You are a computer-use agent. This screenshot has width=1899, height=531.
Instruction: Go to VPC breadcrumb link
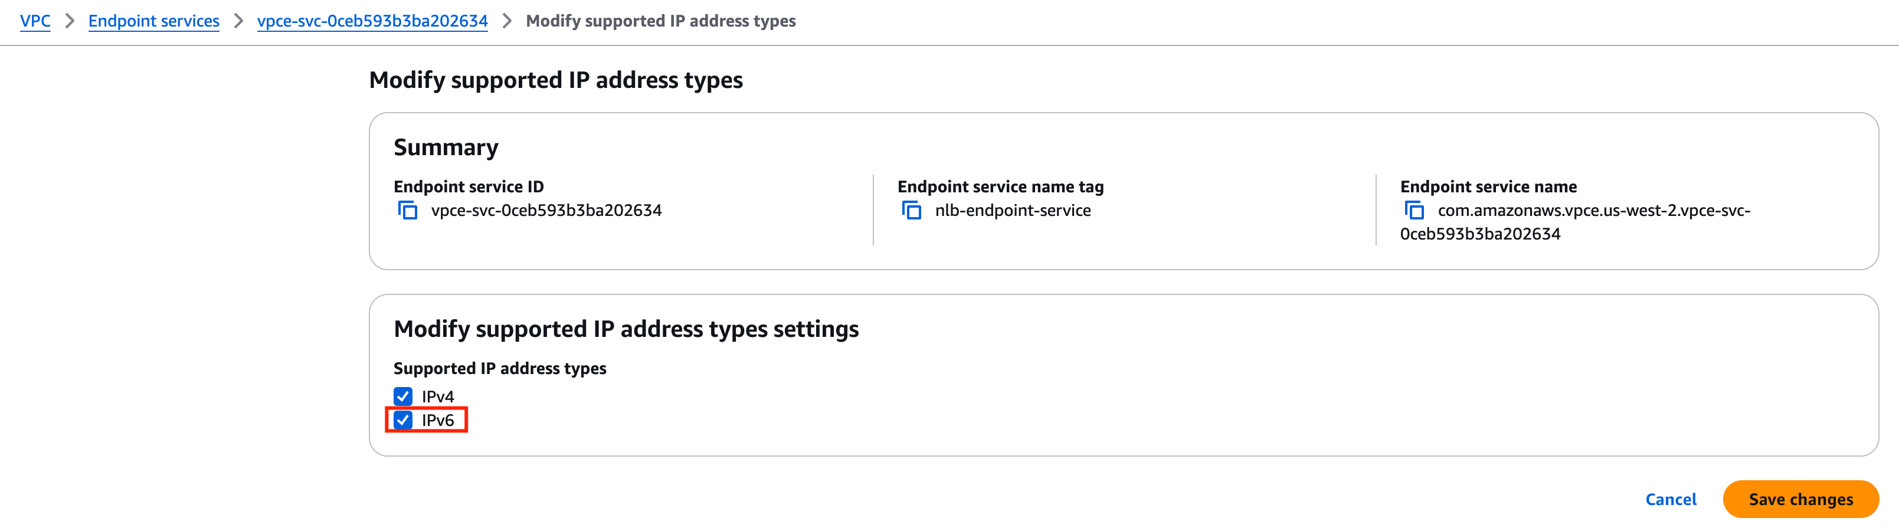coord(35,21)
